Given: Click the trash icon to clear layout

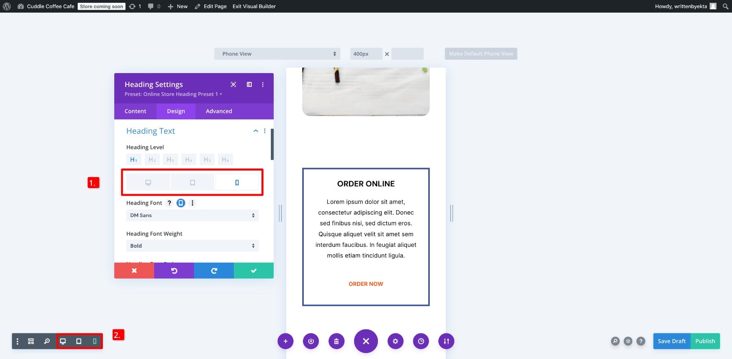Looking at the screenshot, I should pyautogui.click(x=336, y=341).
